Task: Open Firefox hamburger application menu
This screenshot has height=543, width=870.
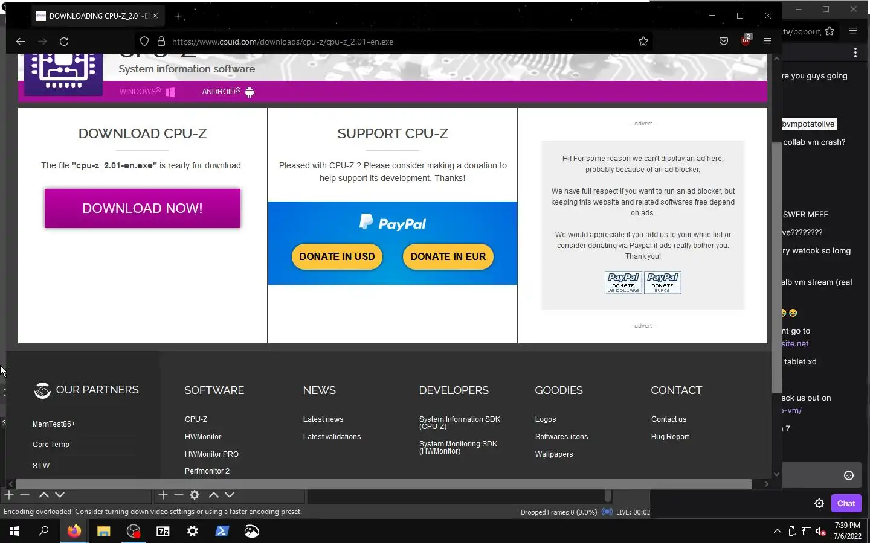Action: click(x=767, y=42)
